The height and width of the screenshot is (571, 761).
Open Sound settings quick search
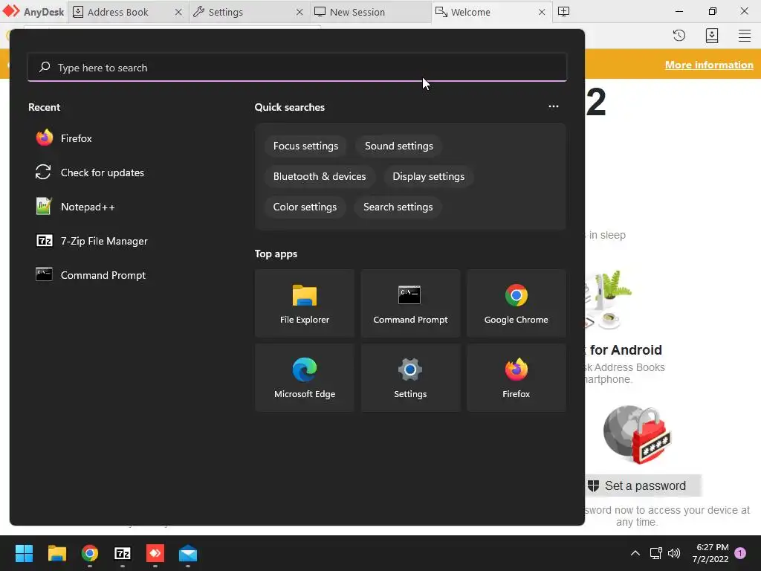[398, 146]
